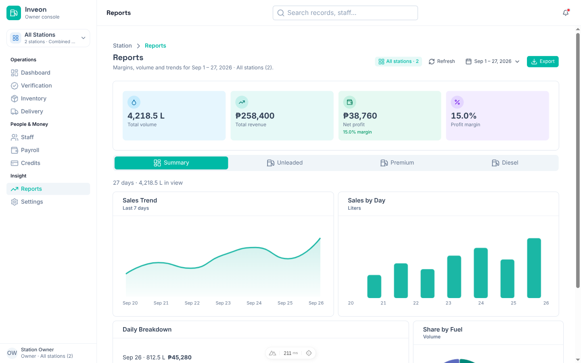Click the Inveon fuel pump logo

(x=14, y=13)
